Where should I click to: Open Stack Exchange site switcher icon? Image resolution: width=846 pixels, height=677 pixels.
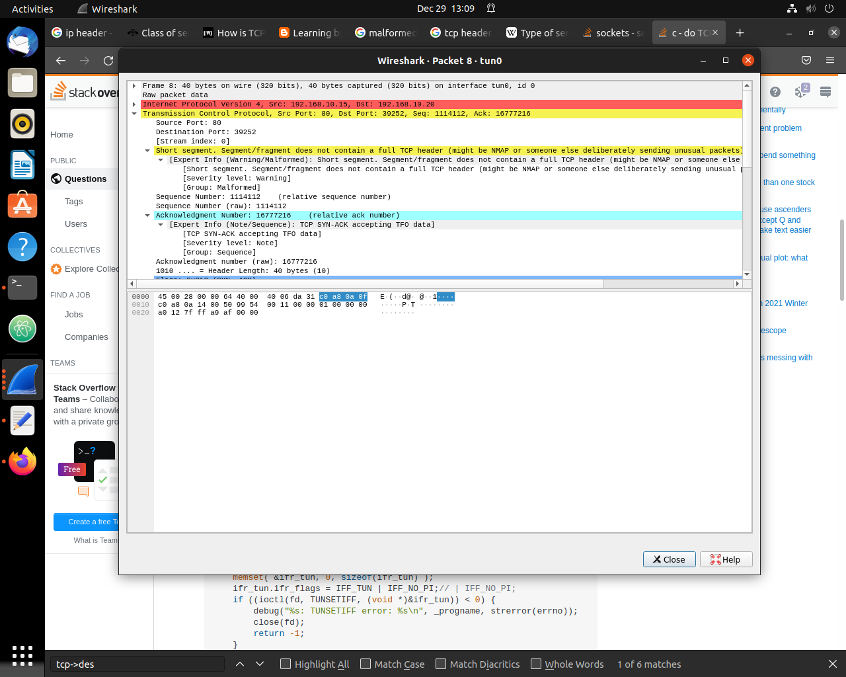tap(826, 92)
